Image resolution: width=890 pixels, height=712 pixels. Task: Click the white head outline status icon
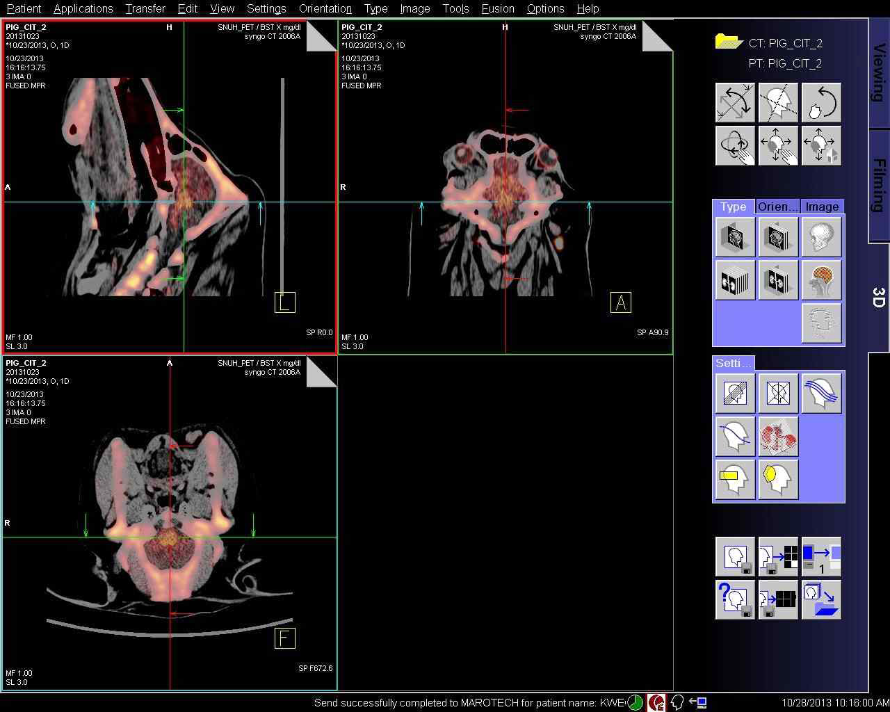coord(678,703)
